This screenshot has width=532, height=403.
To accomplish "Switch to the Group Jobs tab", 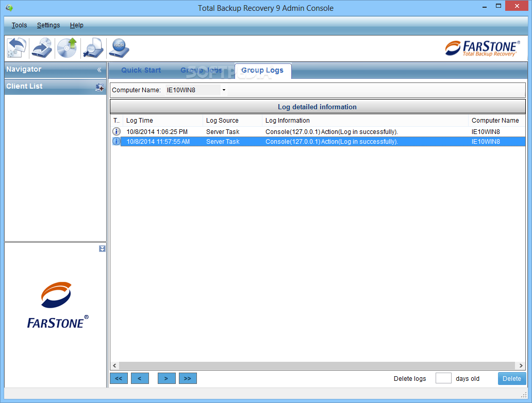I will pos(201,70).
